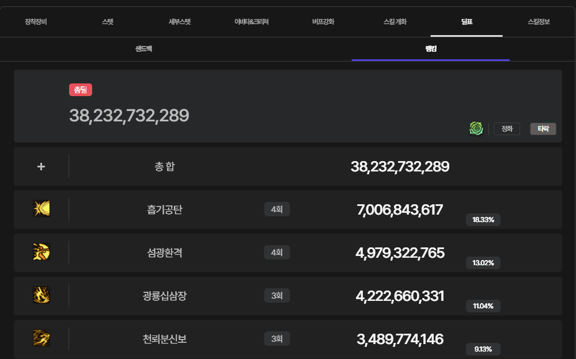Click the 4회 count badge for 섬광환격
The width and height of the screenshot is (576, 359).
click(276, 252)
